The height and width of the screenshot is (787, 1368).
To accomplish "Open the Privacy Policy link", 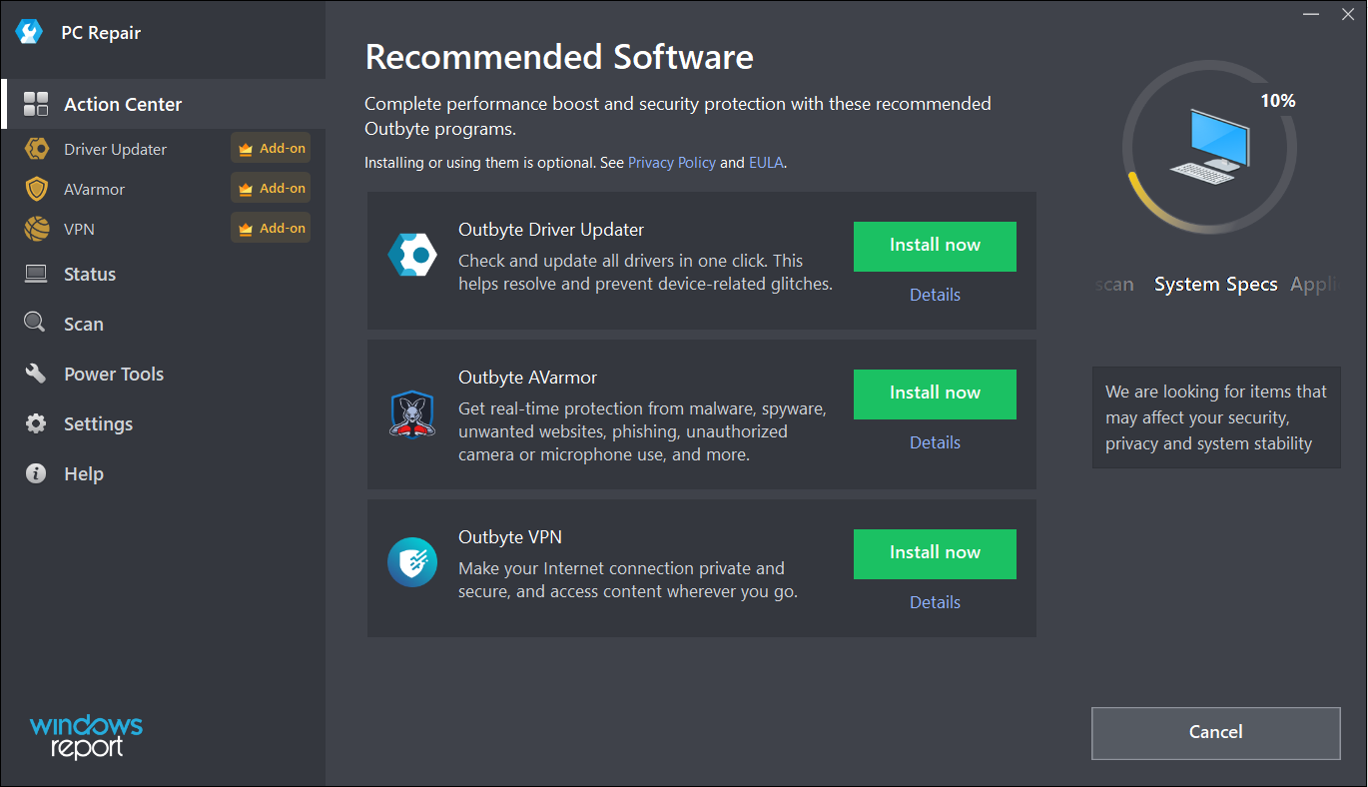I will (672, 162).
